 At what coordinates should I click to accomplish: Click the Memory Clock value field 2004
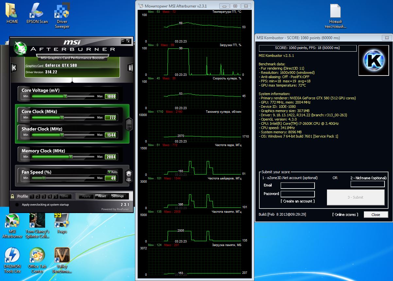point(111,157)
